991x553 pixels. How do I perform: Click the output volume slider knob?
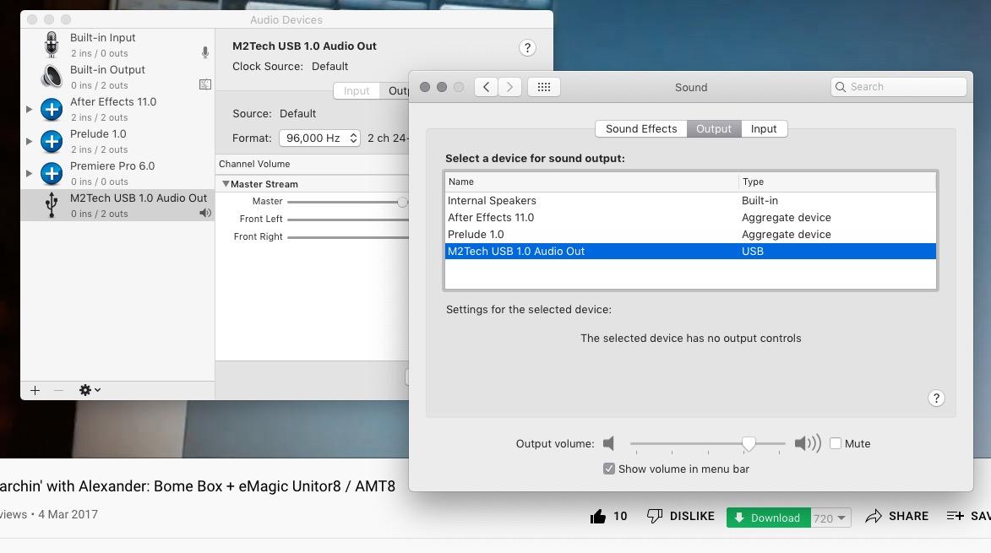(749, 443)
